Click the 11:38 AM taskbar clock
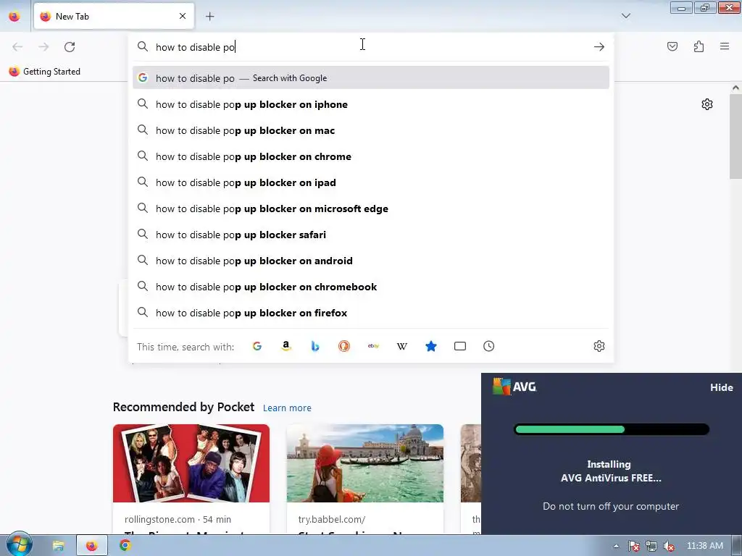742x556 pixels. [x=704, y=546]
